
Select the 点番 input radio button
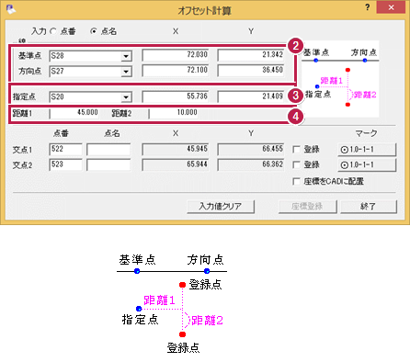point(53,31)
